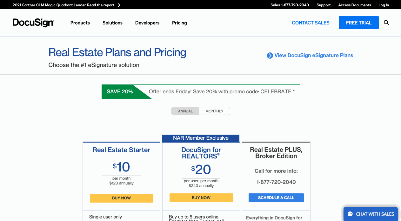View DocuSign eSignature Plans
Image resolution: width=401 pixels, height=221 pixels.
313,55
